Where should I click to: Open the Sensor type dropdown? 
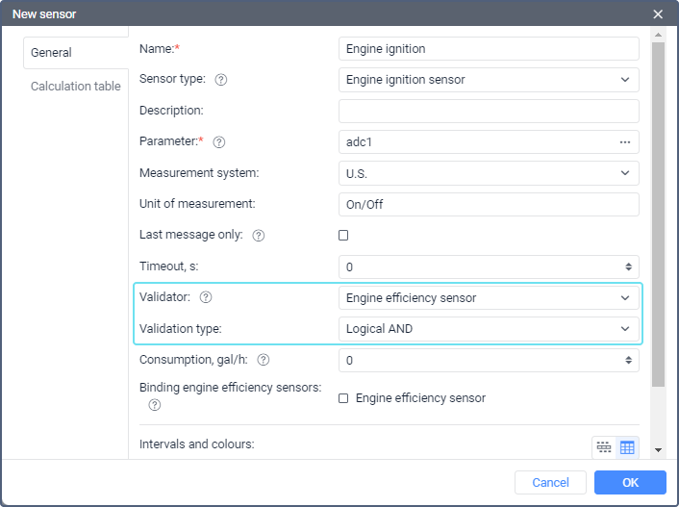coord(489,80)
